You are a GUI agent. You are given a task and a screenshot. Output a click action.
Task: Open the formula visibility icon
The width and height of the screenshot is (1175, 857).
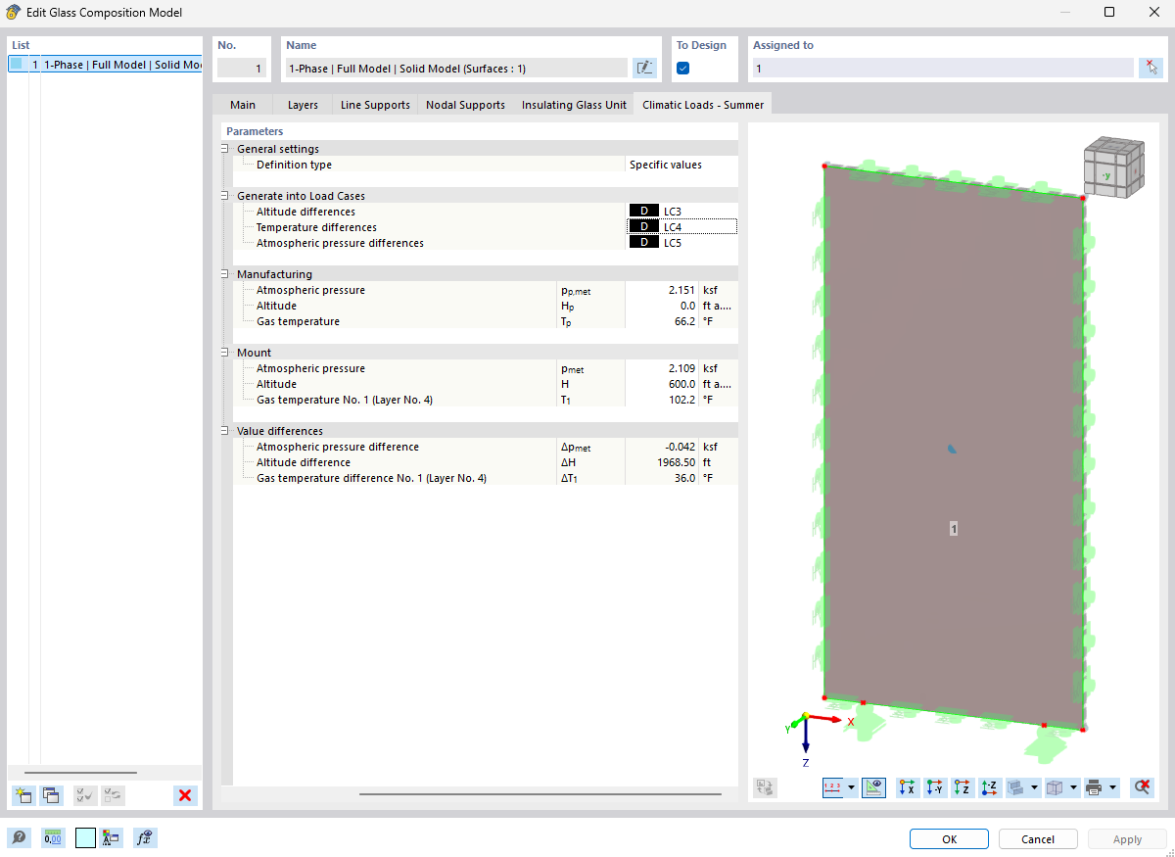[x=144, y=837]
